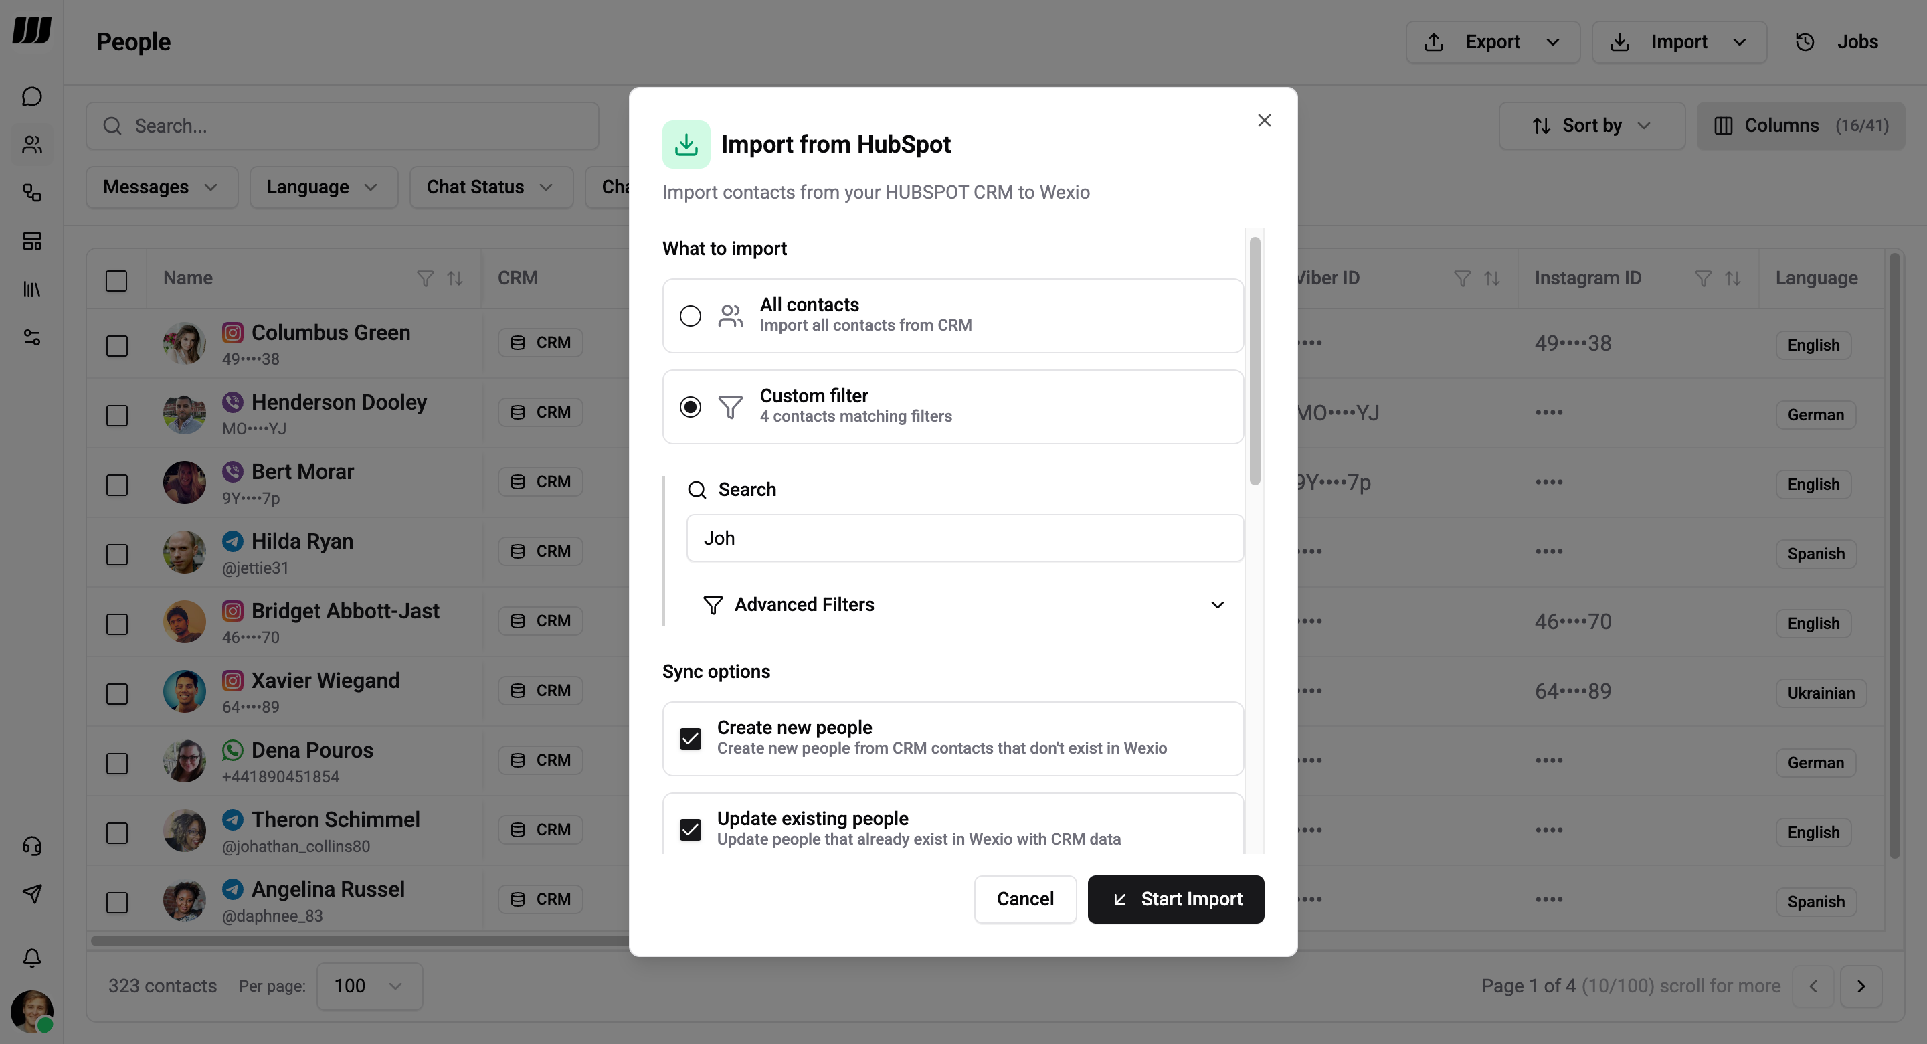Open the Chat Status filter dropdown
This screenshot has width=1927, height=1044.
(x=490, y=186)
